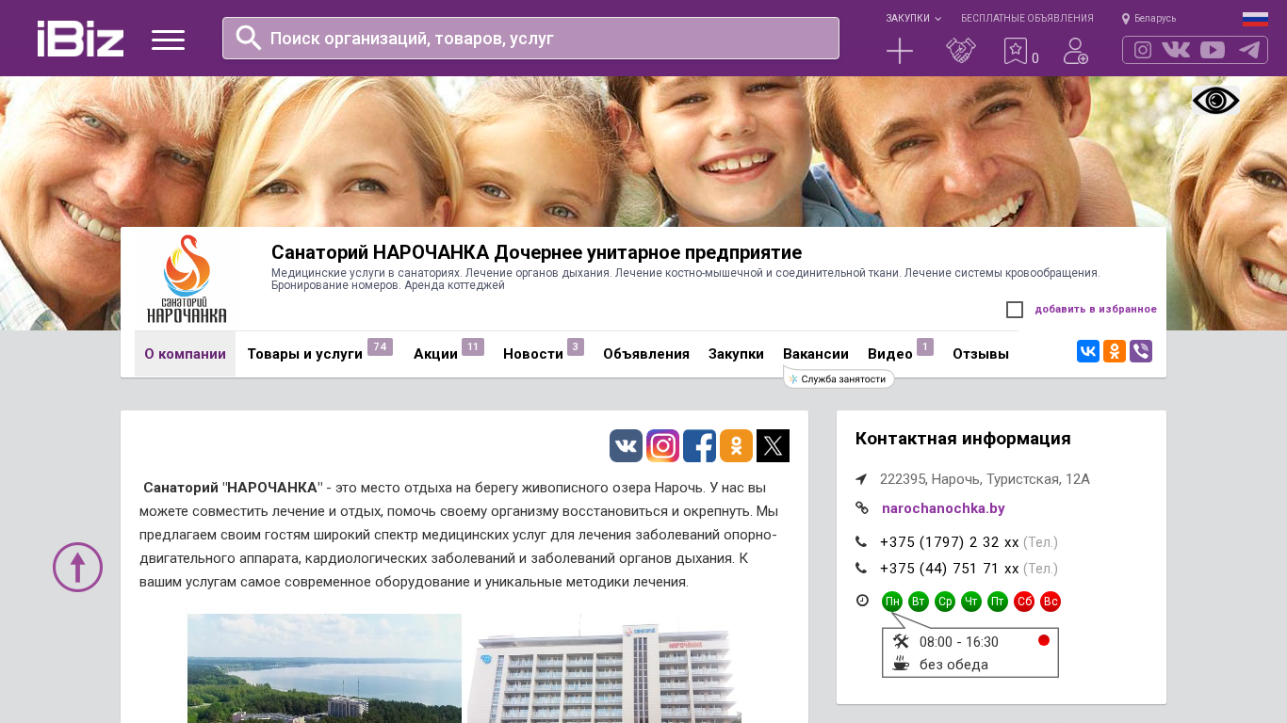This screenshot has height=723, width=1287.
Task: Click 'Контактная информация' heading
Action: [x=963, y=439]
